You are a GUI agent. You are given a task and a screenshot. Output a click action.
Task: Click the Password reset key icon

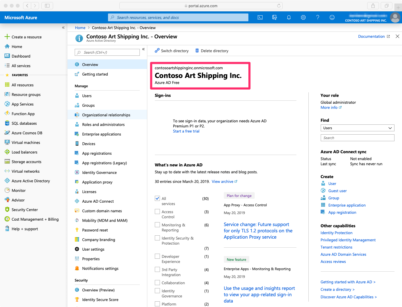coord(77,230)
